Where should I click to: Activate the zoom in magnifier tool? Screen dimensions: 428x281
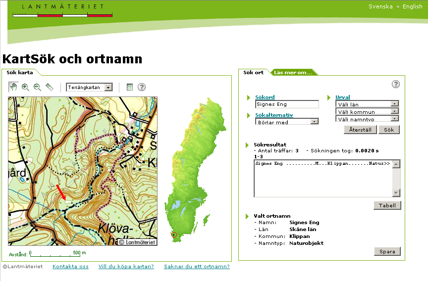point(25,87)
